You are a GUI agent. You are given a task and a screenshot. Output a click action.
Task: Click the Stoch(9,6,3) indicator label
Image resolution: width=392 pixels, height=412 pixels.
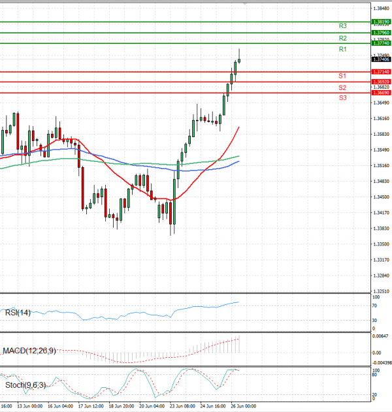(x=25, y=385)
